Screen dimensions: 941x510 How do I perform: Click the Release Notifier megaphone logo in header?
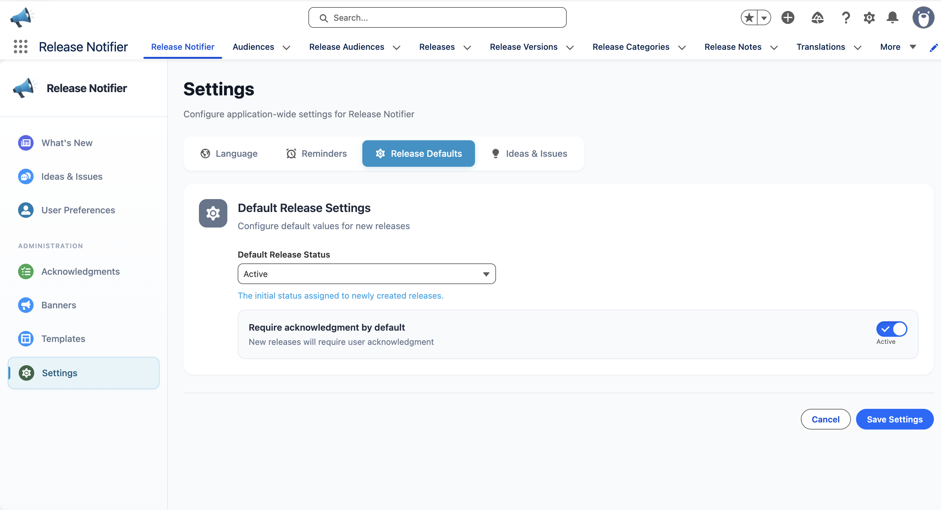[x=22, y=17]
